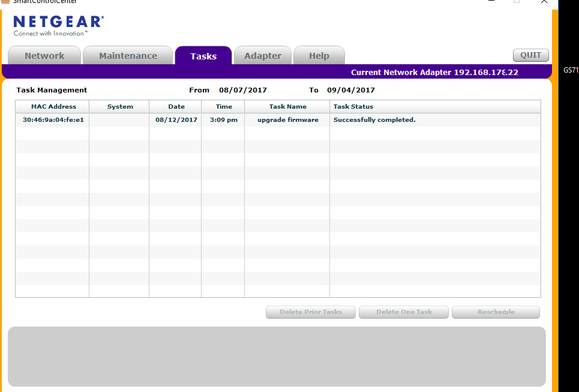The image size is (579, 392).
Task: Click the Date column header
Action: [x=175, y=106]
